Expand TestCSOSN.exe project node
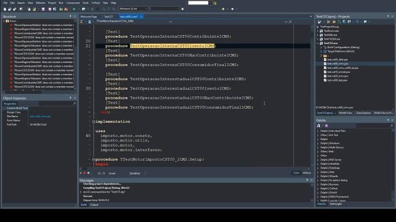Screen dimensions: 396x222 (x=318, y=39)
